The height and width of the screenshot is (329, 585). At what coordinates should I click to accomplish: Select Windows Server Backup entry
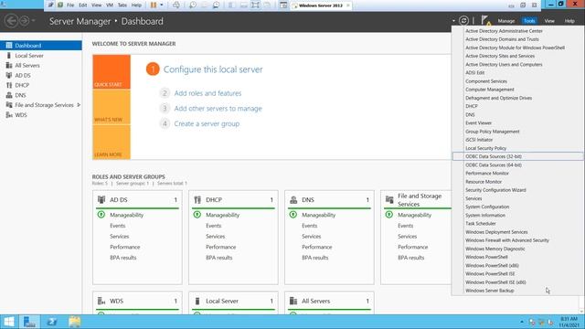(490, 291)
